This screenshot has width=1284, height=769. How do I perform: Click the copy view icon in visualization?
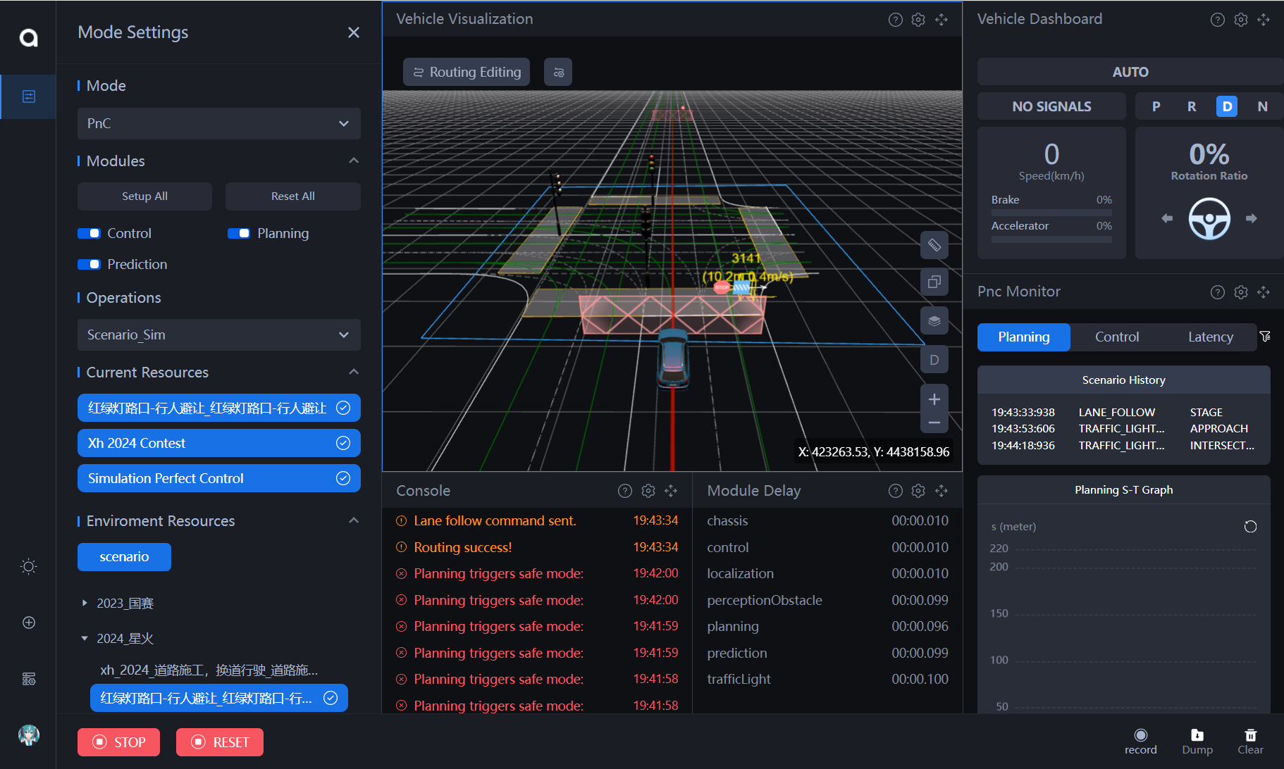coord(934,282)
